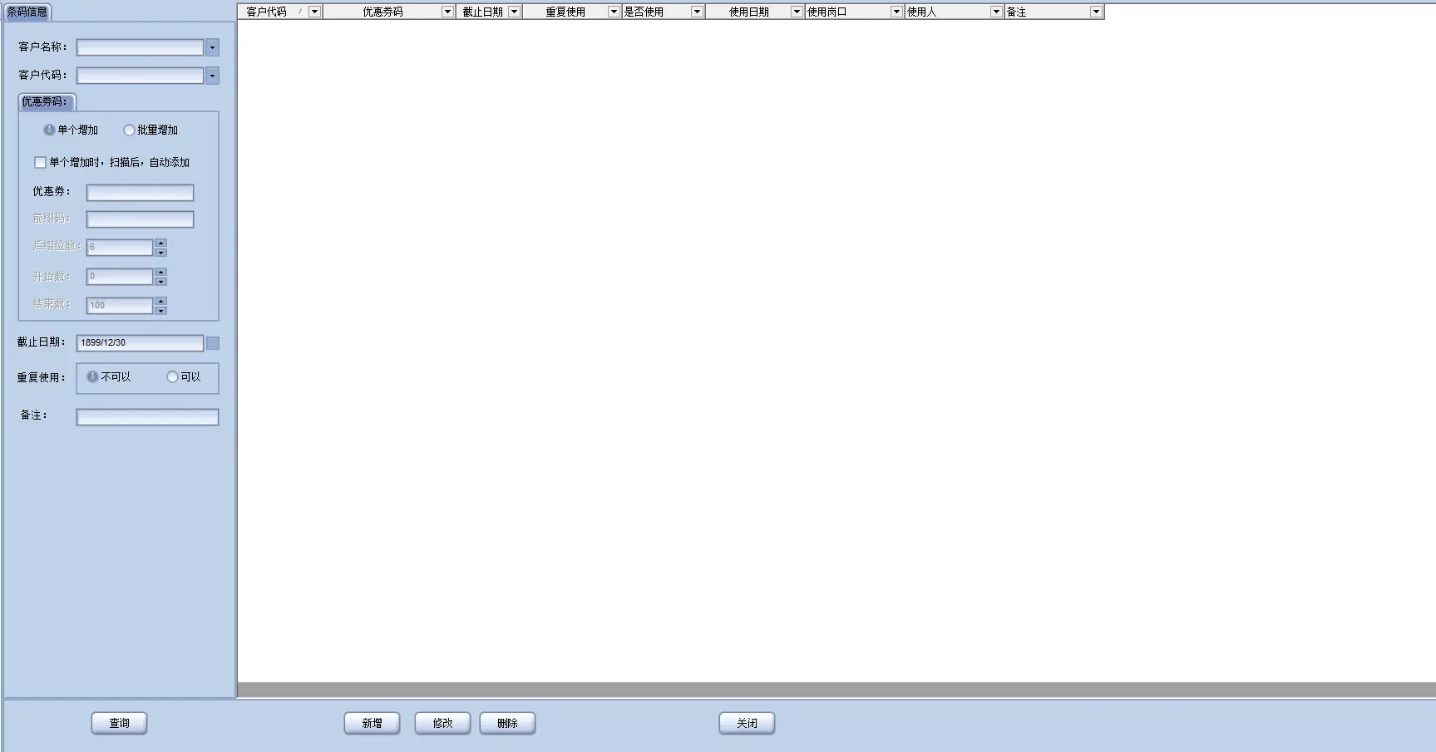Expand the 客户名称 dropdown list
The image size is (1436, 752).
(212, 48)
